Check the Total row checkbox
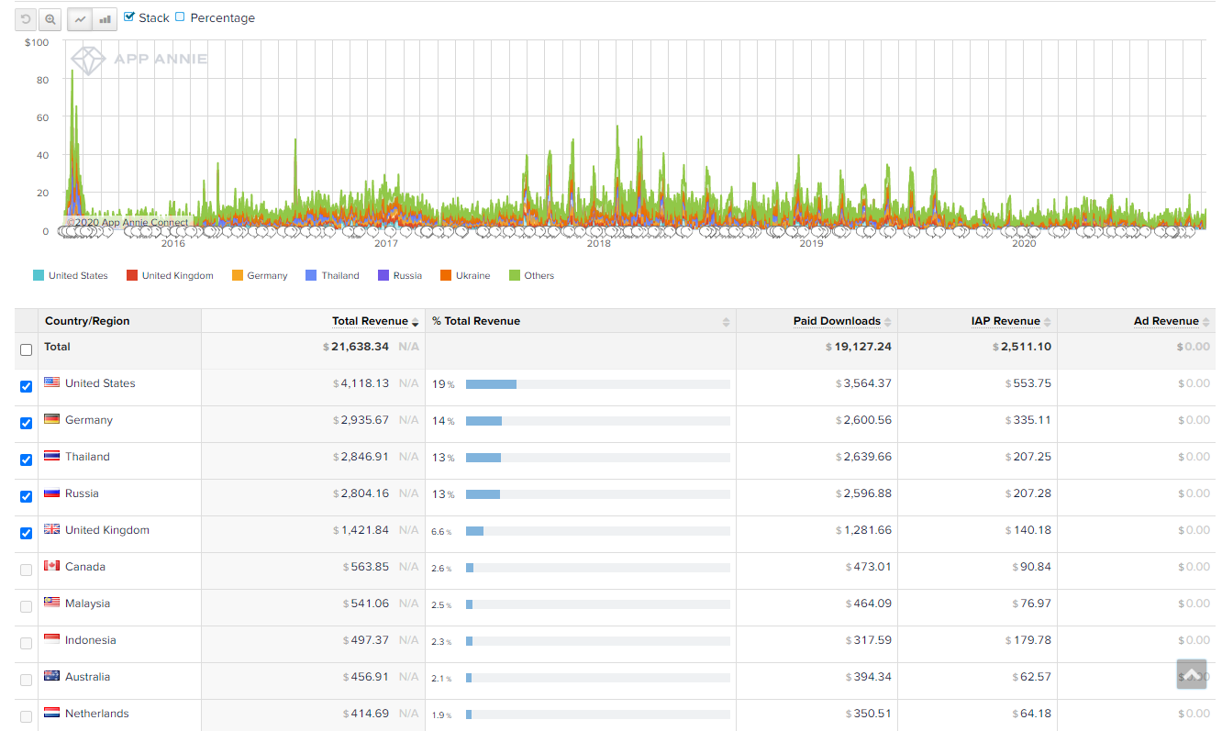Viewport: 1222px width, 731px height. tap(26, 349)
